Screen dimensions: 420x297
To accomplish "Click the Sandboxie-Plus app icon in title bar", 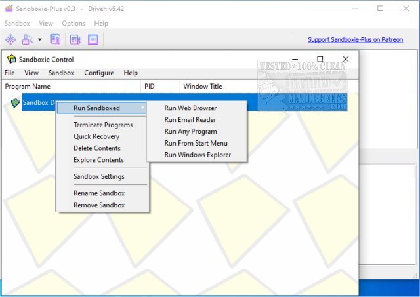I will click(9, 9).
